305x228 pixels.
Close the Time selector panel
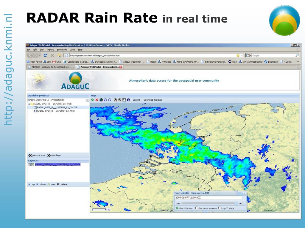click(x=245, y=193)
